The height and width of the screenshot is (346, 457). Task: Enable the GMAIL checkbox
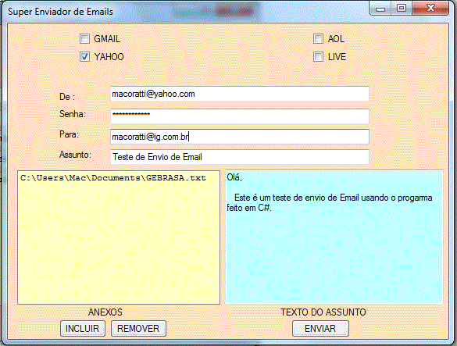click(84, 39)
